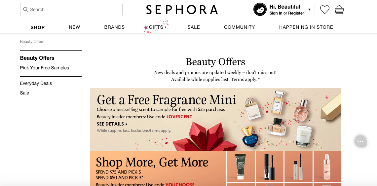Click into the Search field
Image resolution: width=377 pixels, height=186 pixels.
(x=71, y=10)
